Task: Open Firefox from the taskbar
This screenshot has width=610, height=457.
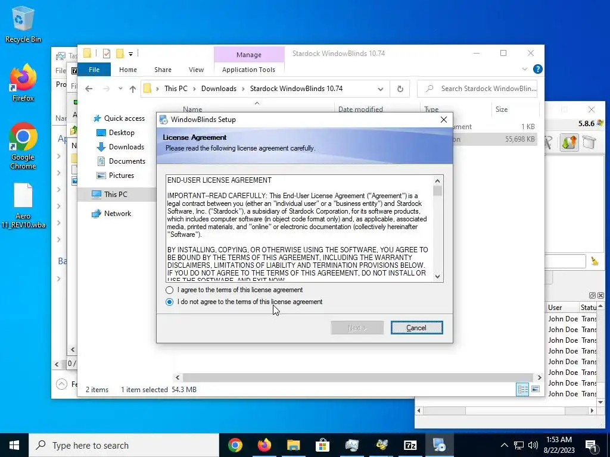Action: pos(264,445)
